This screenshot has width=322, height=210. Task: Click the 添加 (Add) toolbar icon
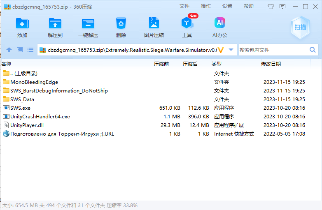(22, 23)
